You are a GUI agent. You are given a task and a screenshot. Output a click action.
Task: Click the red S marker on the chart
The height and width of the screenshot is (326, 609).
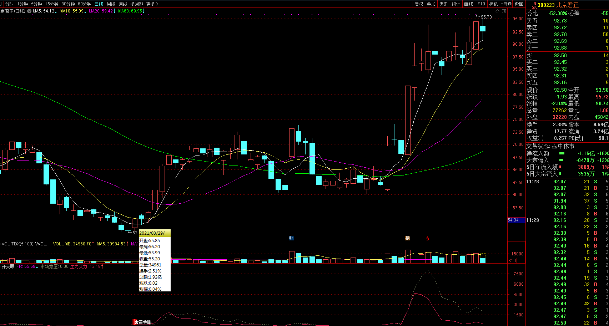(x=427, y=238)
